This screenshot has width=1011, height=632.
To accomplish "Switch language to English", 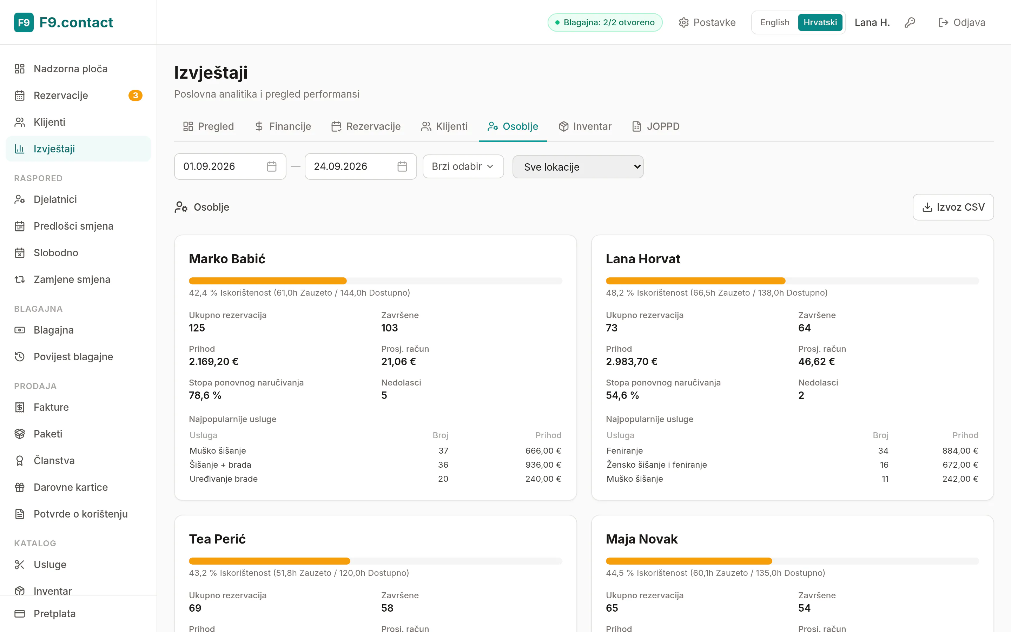I will coord(774,22).
